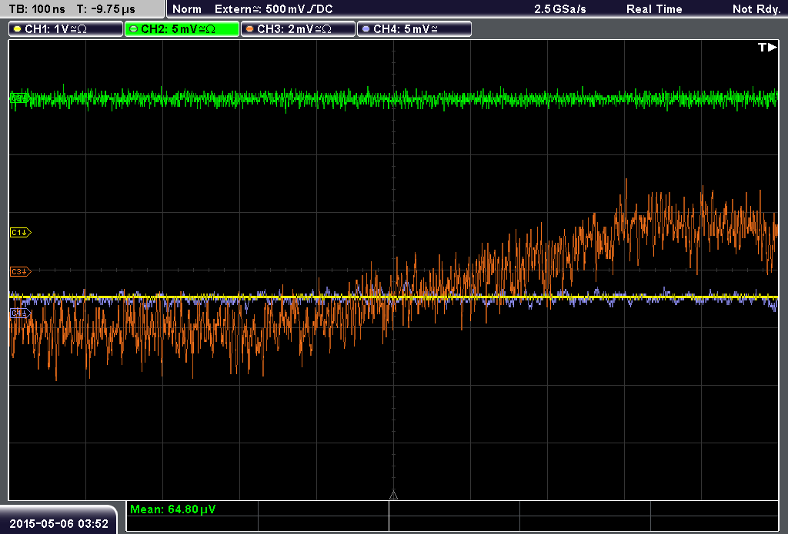Click the C2 ground level marker

pyautogui.click(x=19, y=98)
